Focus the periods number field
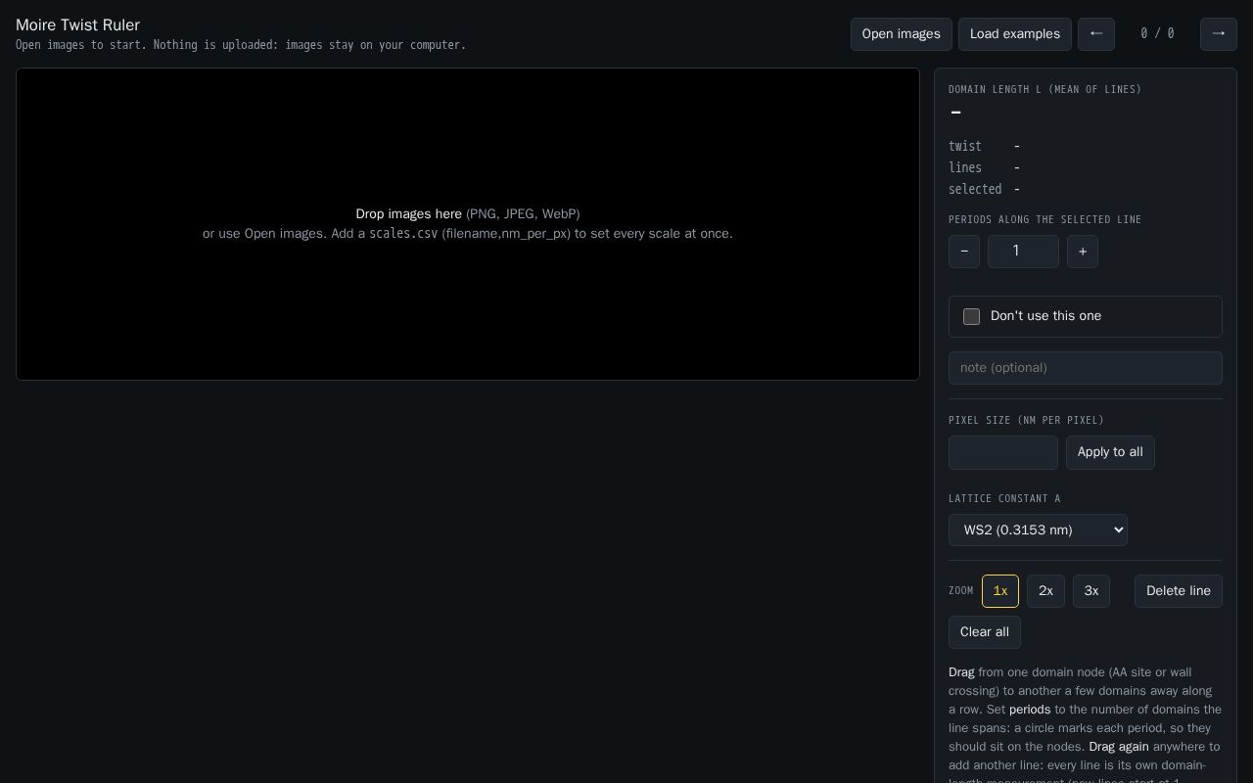 tap(1023, 252)
